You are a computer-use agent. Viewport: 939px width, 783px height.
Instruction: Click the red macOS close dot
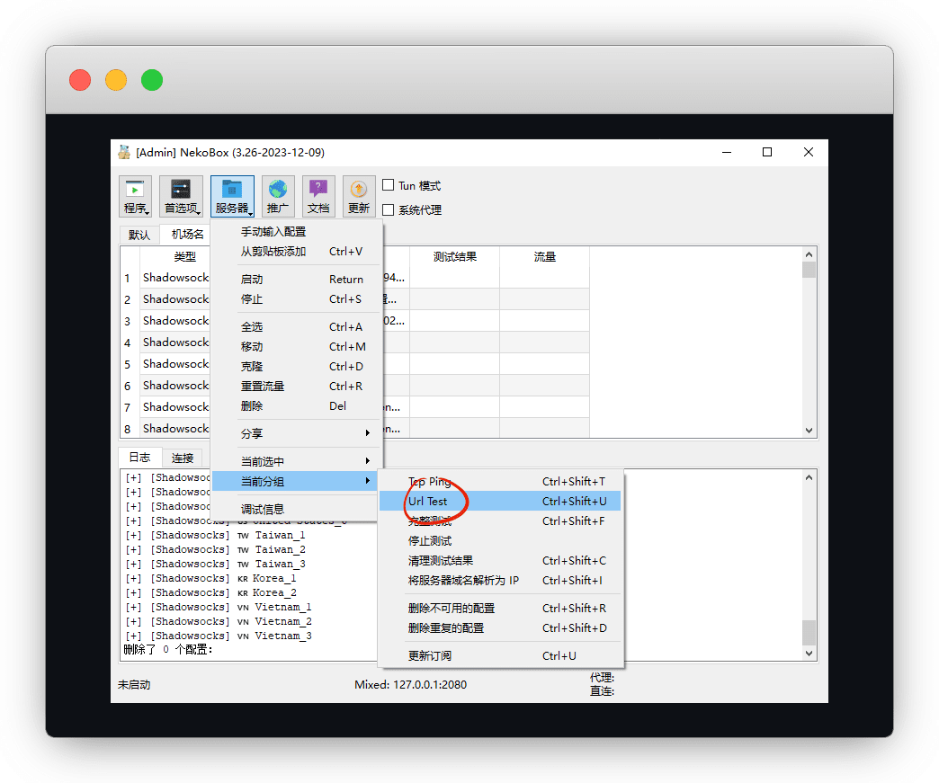click(x=80, y=80)
